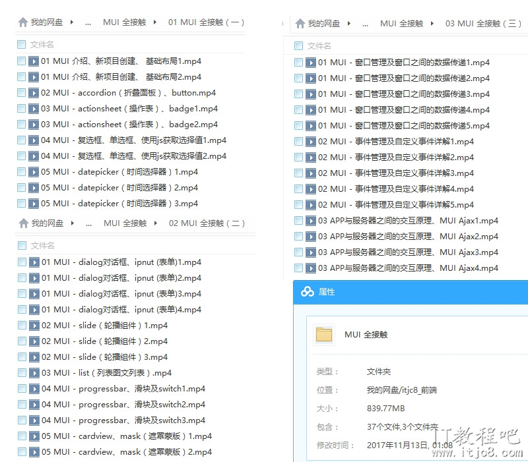The width and height of the screenshot is (528, 462).
Task: Check the box for 窗口之间的数据传递2.mp4
Action: (x=299, y=78)
